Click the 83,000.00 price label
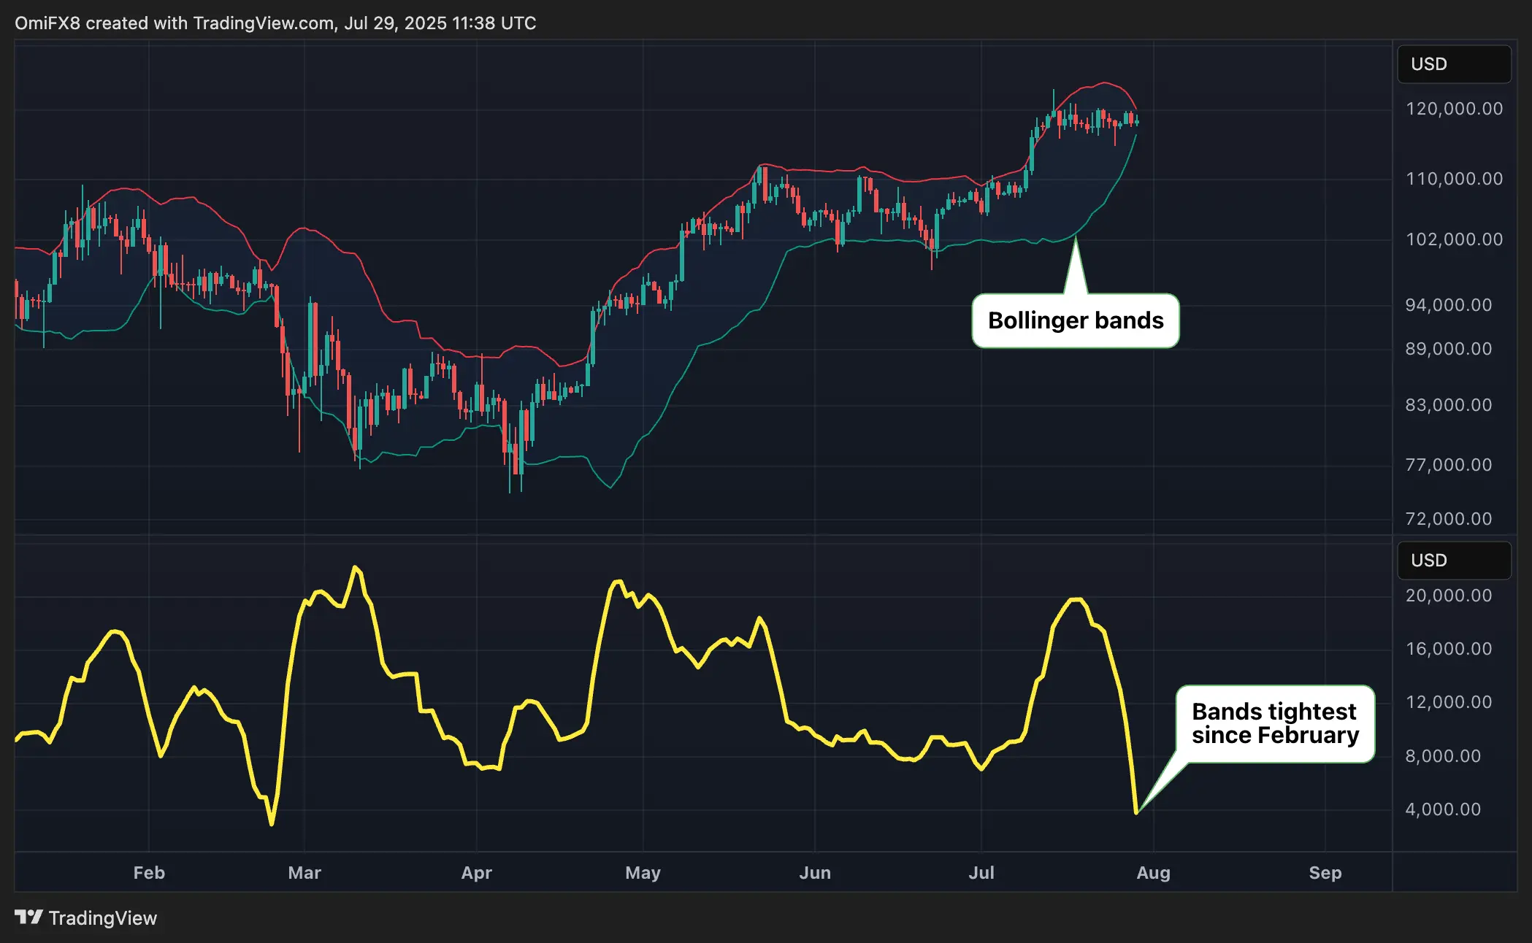1532x943 pixels. tap(1449, 405)
